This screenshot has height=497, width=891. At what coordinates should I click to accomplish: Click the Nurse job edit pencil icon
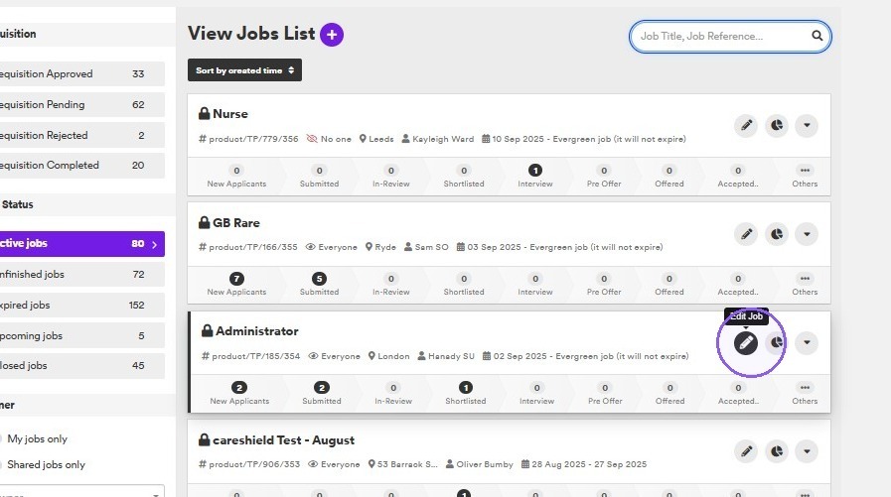(x=746, y=125)
